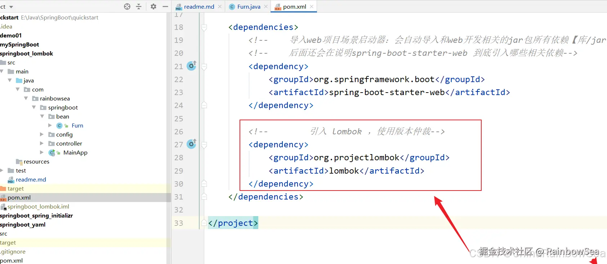This screenshot has height=264, width=607.
Task: Click the locate/select opened file target icon
Action: click(127, 6)
